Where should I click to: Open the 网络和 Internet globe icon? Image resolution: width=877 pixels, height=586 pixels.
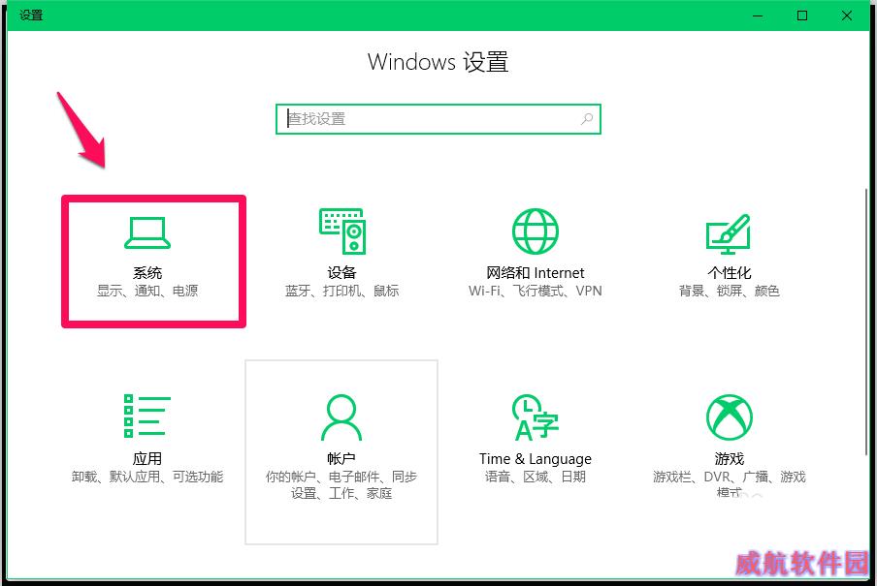(x=536, y=231)
